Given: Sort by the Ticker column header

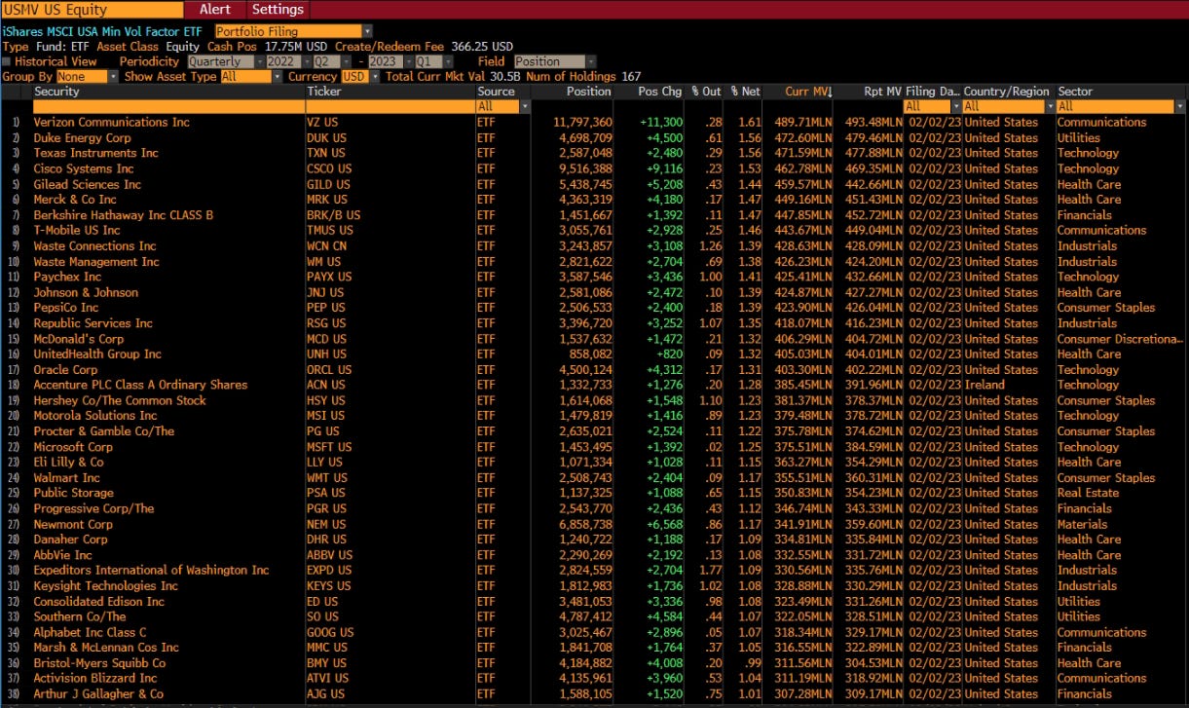Looking at the screenshot, I should [x=324, y=92].
